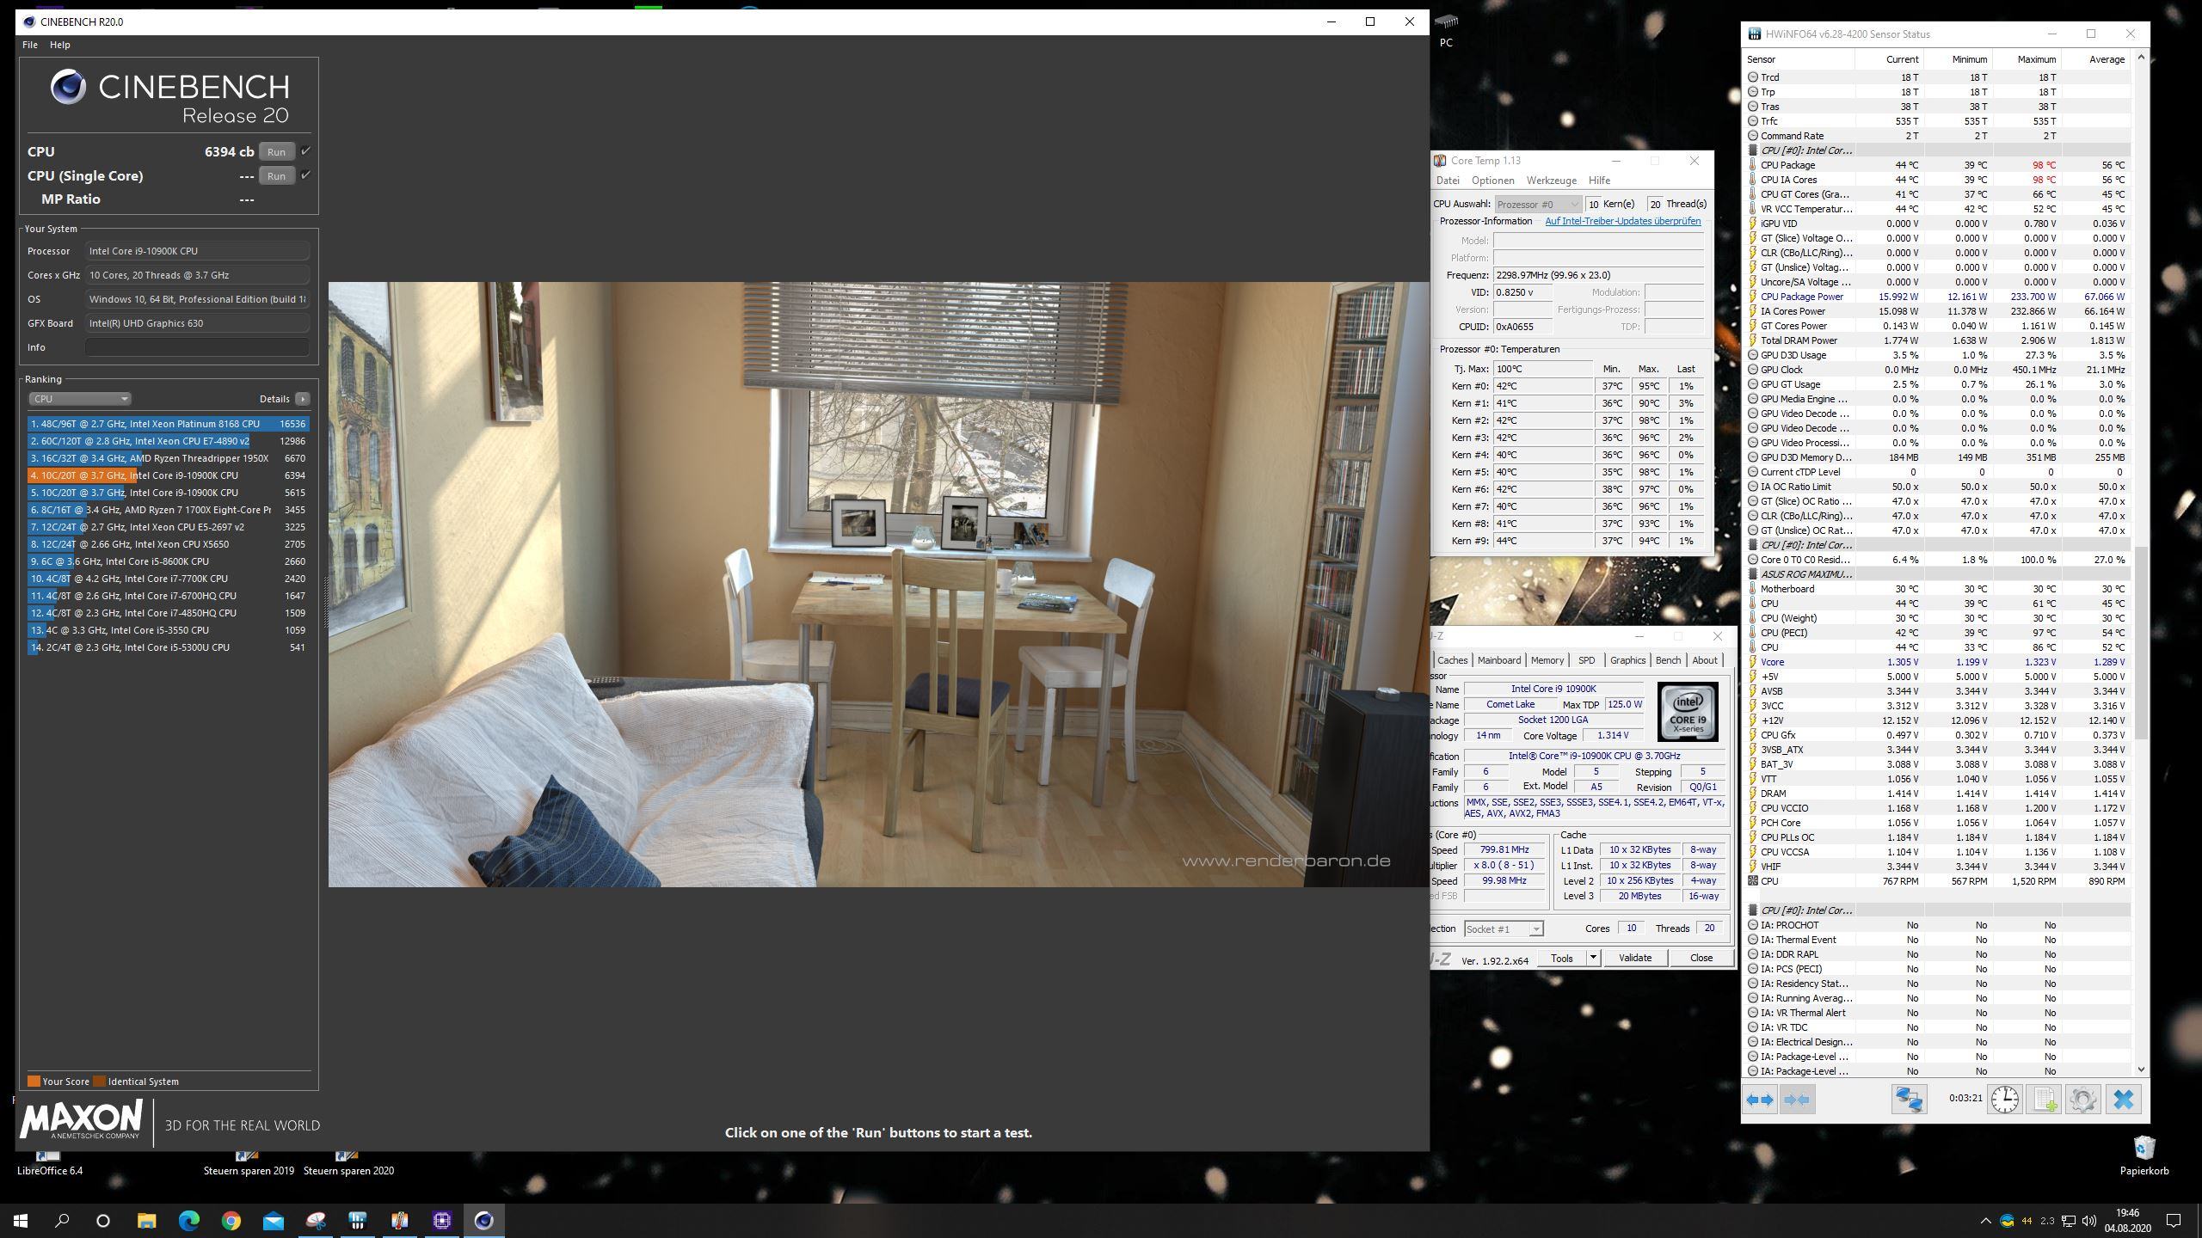This screenshot has height=1238, width=2202.
Task: Click HWiNFO clock reset timer icon
Action: pyautogui.click(x=2005, y=1099)
